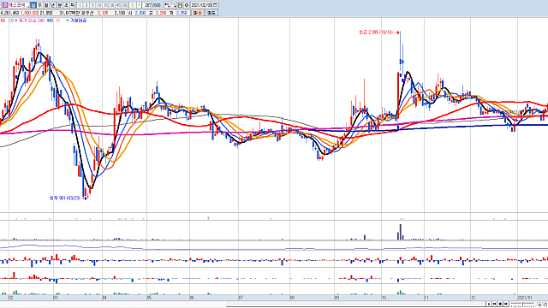Click the 매도 sell button
The image size is (548, 308).
(211, 13)
